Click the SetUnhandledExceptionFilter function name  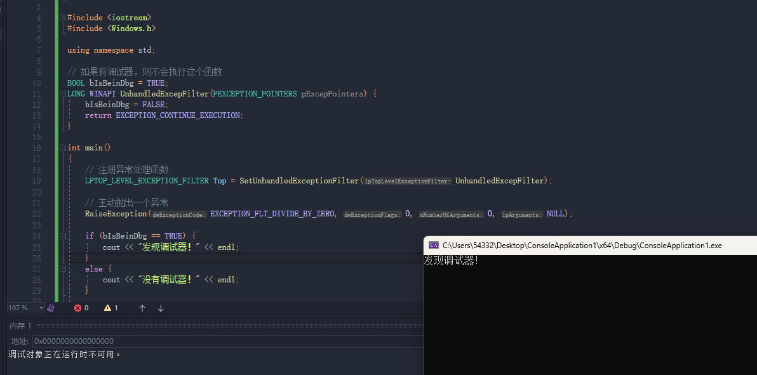coord(299,180)
